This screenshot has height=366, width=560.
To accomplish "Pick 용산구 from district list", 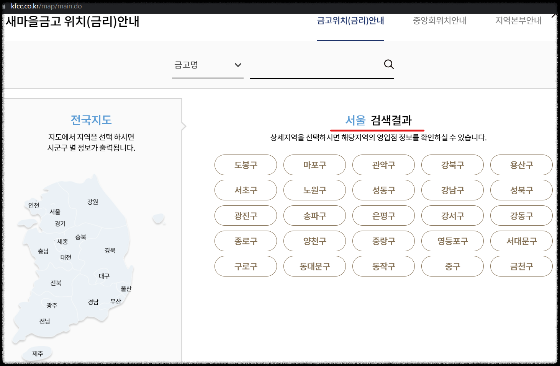I will point(521,165).
